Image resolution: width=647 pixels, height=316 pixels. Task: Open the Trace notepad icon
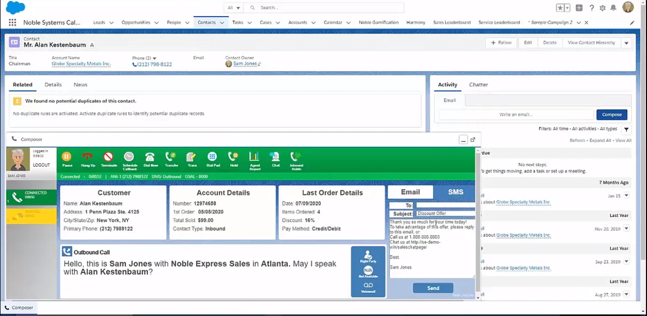pyautogui.click(x=191, y=157)
